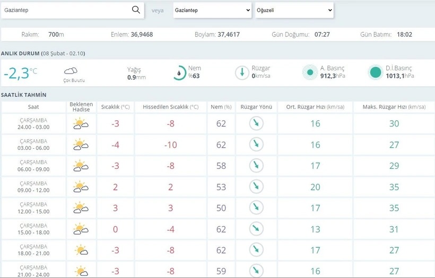435x278 pixels.
Task: Click the D.İ.Basınç pressure circle icon
Action: pos(376,73)
